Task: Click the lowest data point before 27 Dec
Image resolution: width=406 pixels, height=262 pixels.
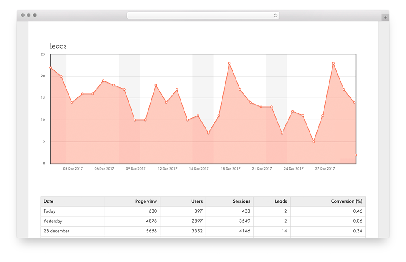Action: click(313, 142)
